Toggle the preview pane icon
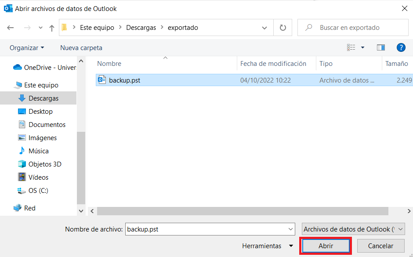 pyautogui.click(x=381, y=47)
